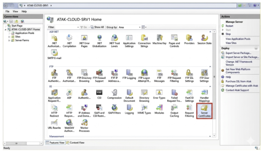Collapse the Deploy actions section

[256, 48]
